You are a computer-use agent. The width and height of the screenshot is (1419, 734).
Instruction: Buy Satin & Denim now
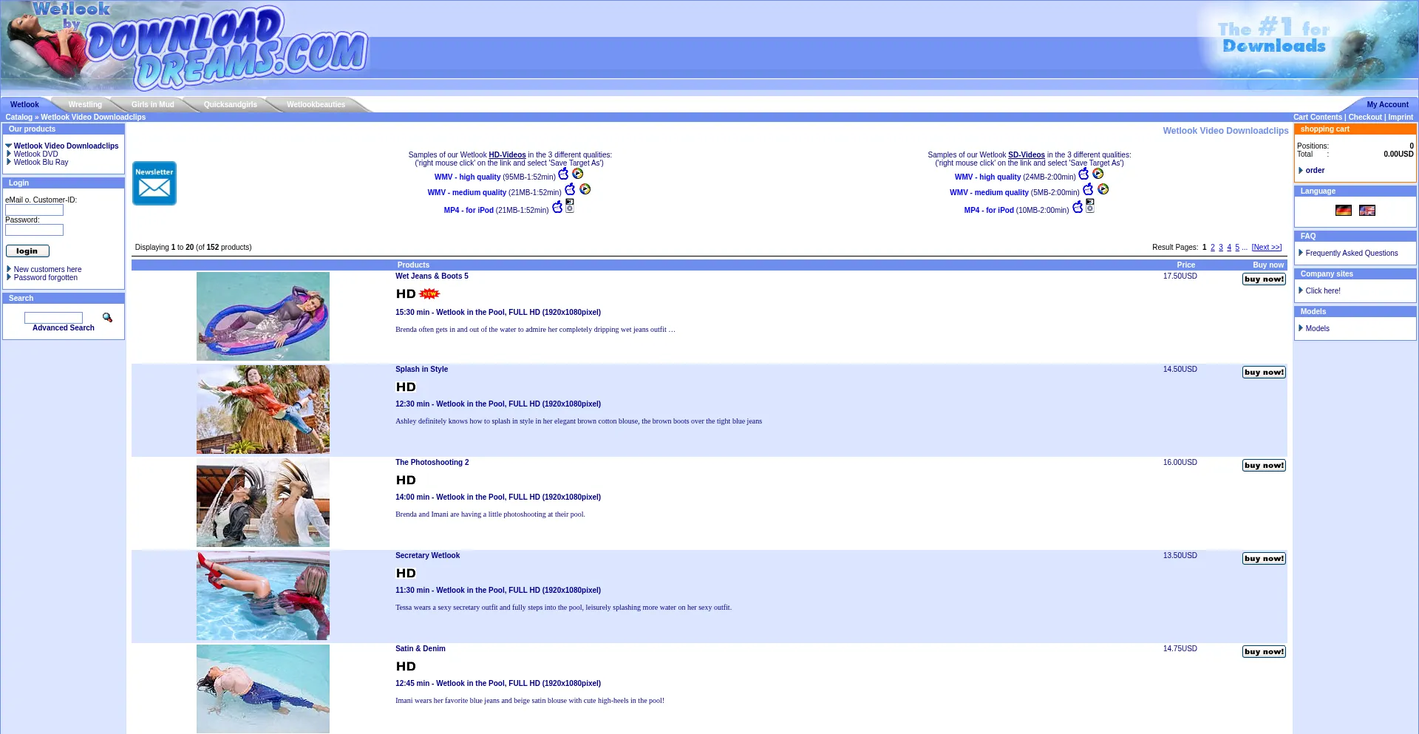(1264, 652)
